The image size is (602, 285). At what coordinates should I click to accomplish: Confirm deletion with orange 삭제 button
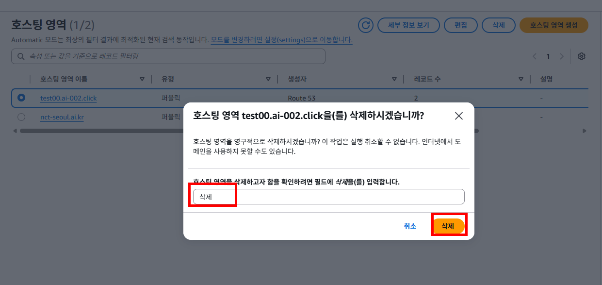(449, 225)
